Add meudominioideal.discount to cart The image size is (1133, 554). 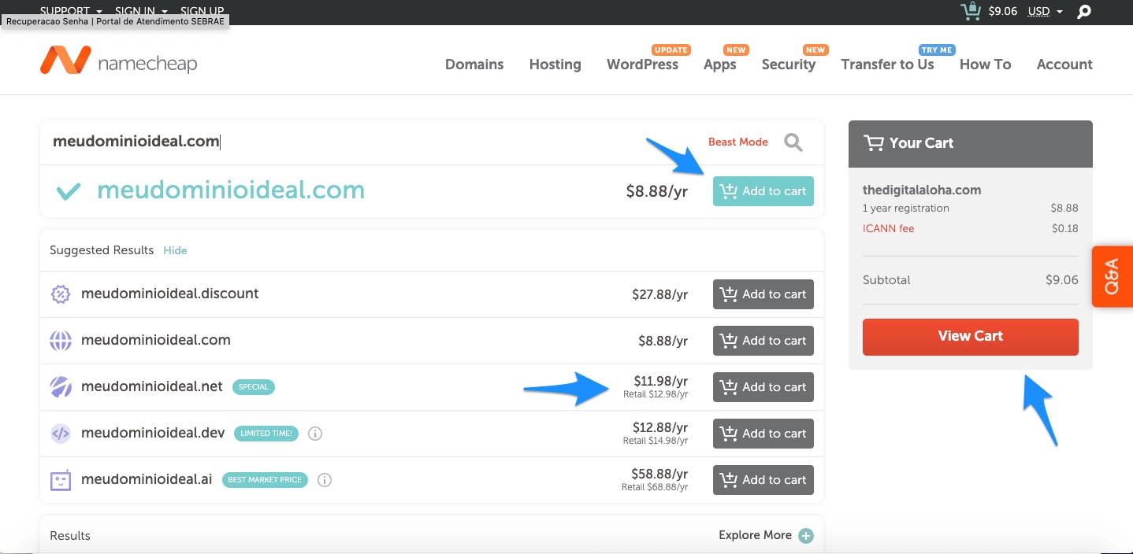pyautogui.click(x=763, y=294)
